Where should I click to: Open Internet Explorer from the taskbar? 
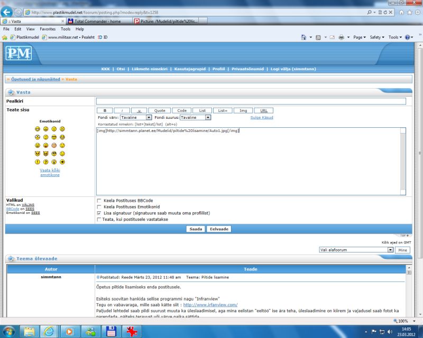(49, 331)
